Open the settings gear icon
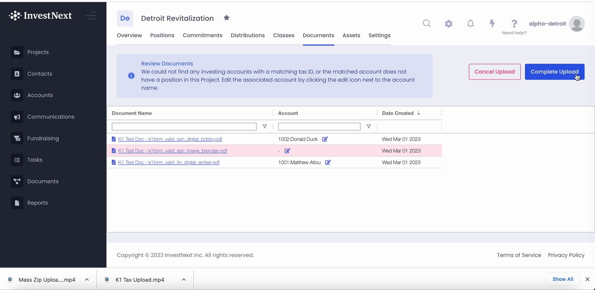 [449, 24]
